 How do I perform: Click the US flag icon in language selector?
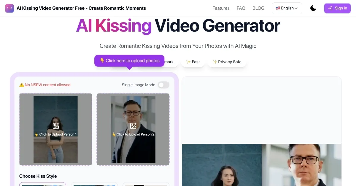click(x=278, y=8)
